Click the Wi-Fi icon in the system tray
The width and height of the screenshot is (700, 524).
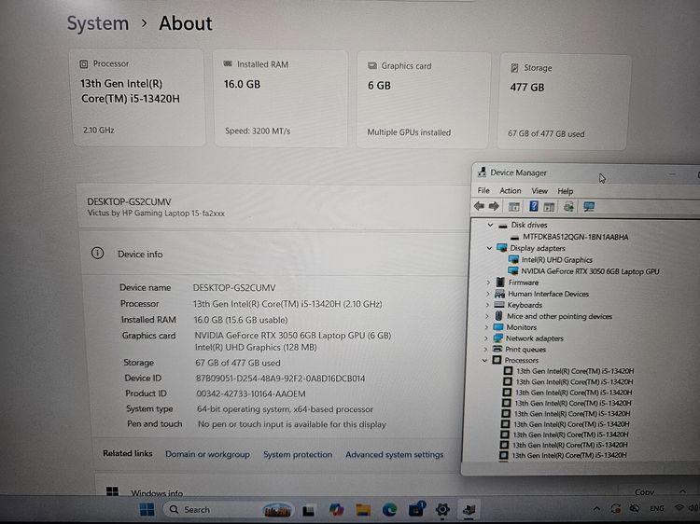[679, 508]
